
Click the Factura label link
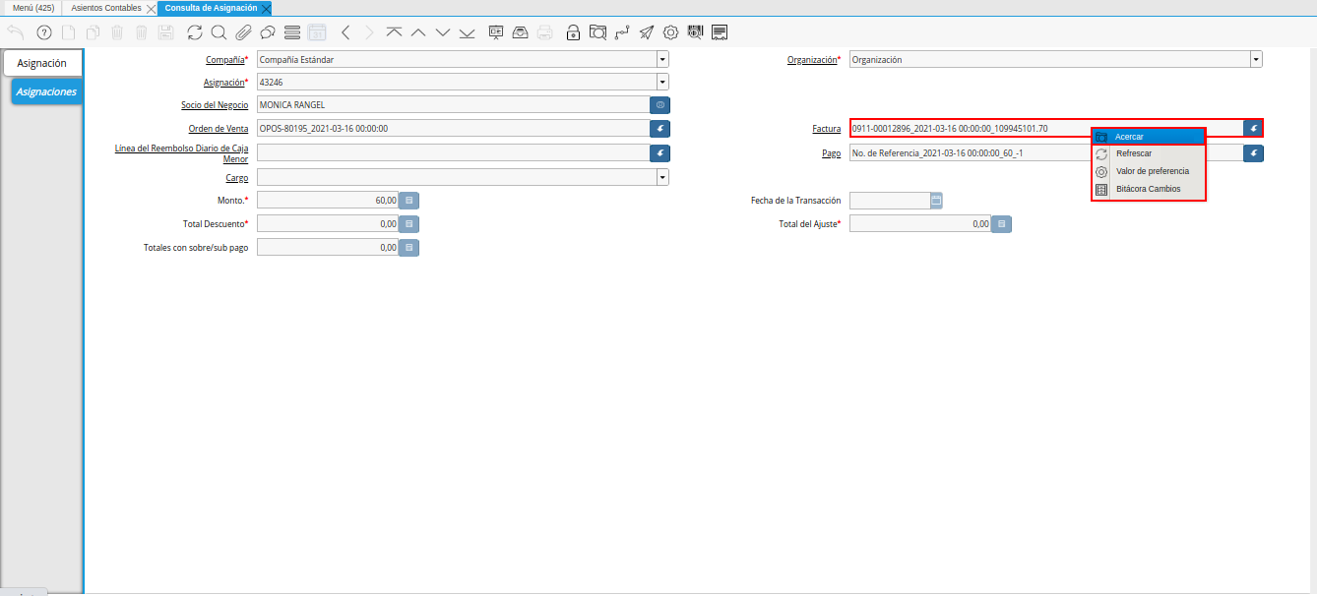826,128
